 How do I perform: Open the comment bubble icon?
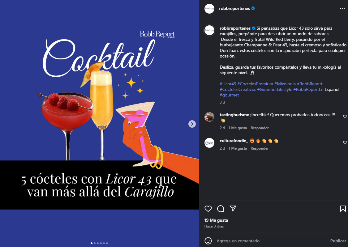[220, 209]
